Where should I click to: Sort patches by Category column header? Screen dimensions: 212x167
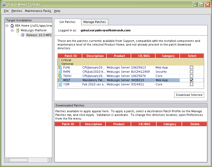click(168, 56)
